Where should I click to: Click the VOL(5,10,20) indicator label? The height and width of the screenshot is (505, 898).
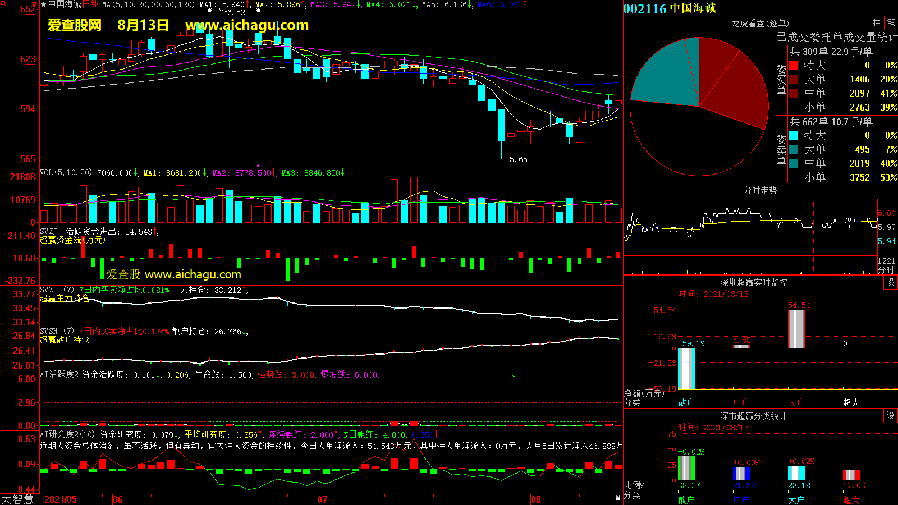tap(66, 173)
